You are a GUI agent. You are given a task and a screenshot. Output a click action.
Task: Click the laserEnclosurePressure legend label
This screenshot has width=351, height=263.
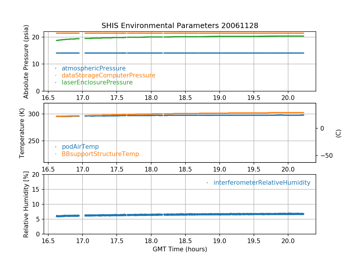97,82
